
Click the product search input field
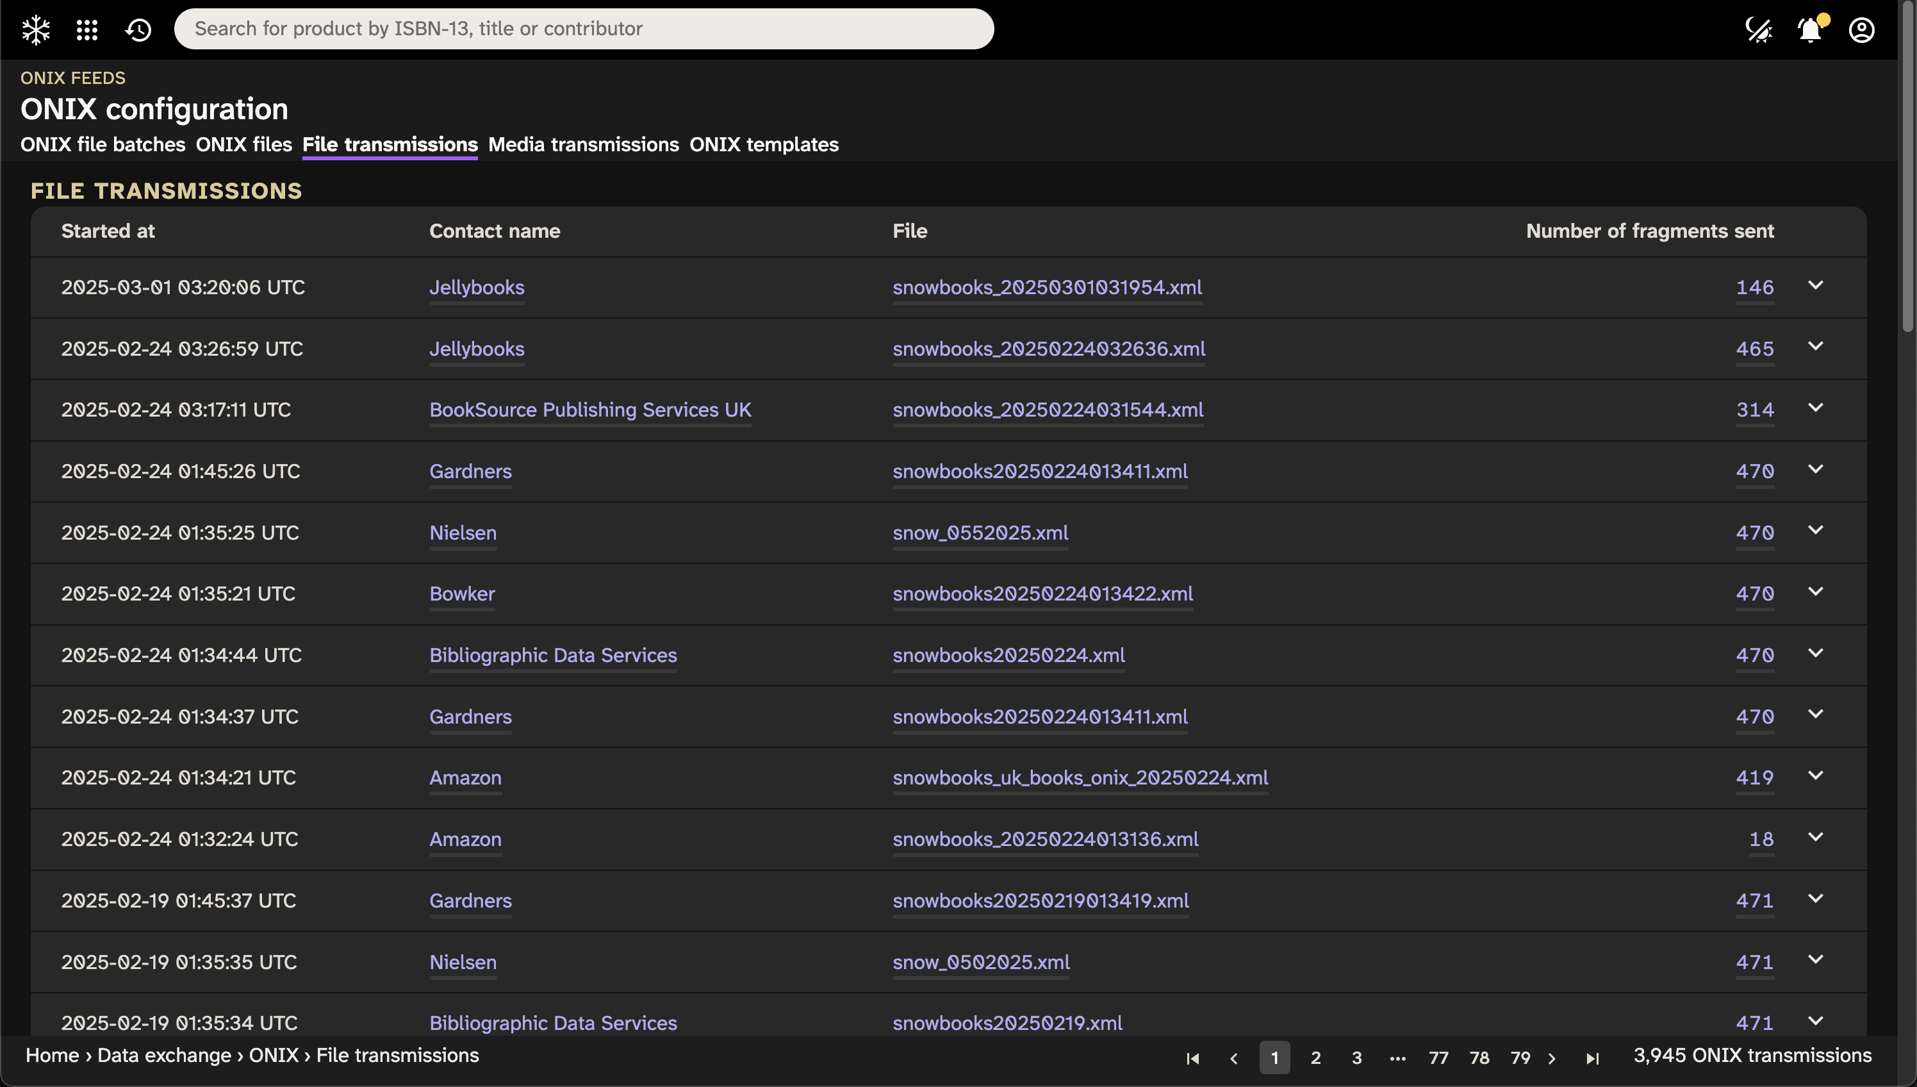[584, 29]
